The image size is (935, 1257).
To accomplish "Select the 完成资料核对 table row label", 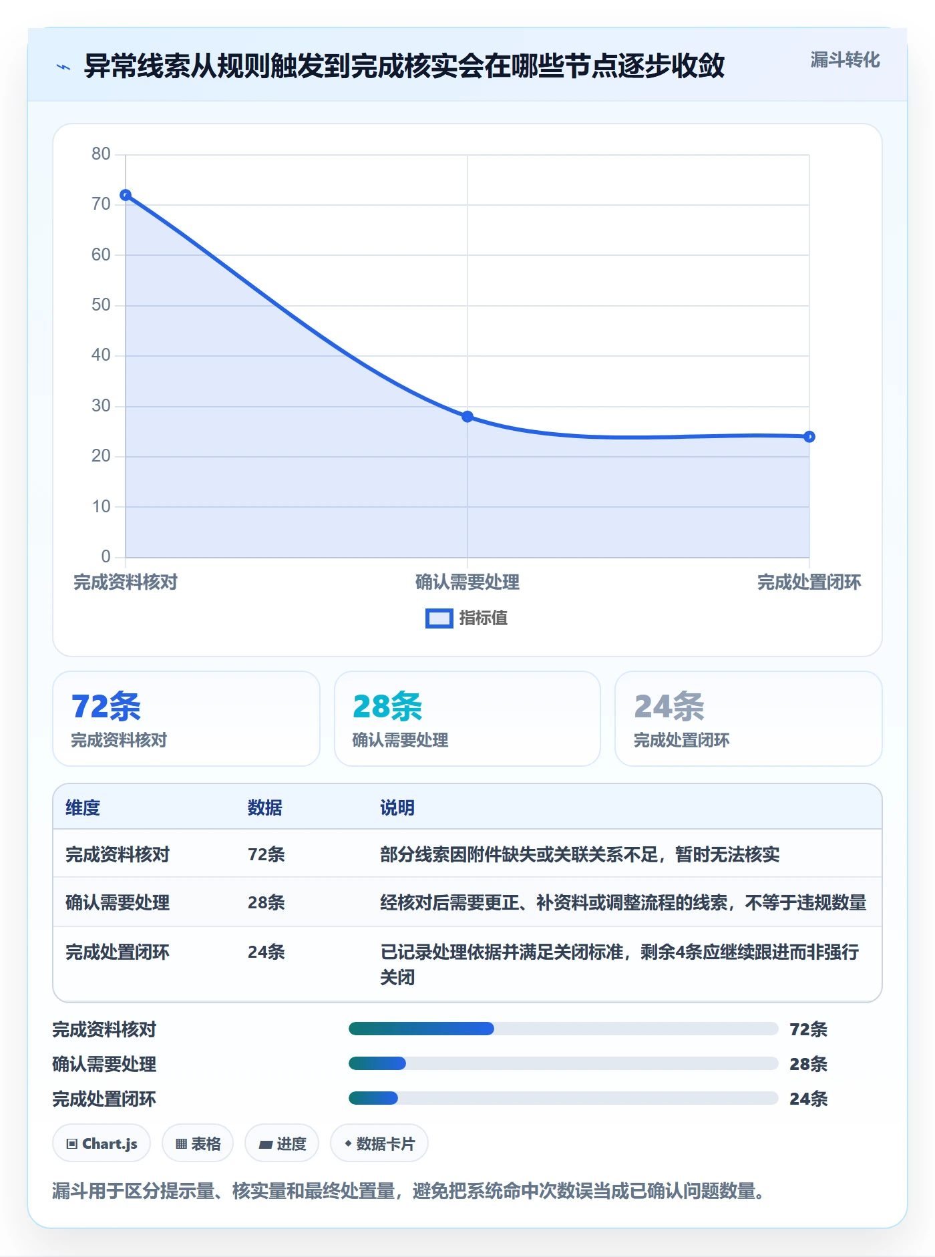I will (118, 854).
